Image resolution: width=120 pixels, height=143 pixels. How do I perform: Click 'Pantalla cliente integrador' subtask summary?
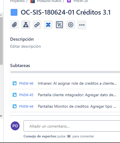tap(77, 95)
